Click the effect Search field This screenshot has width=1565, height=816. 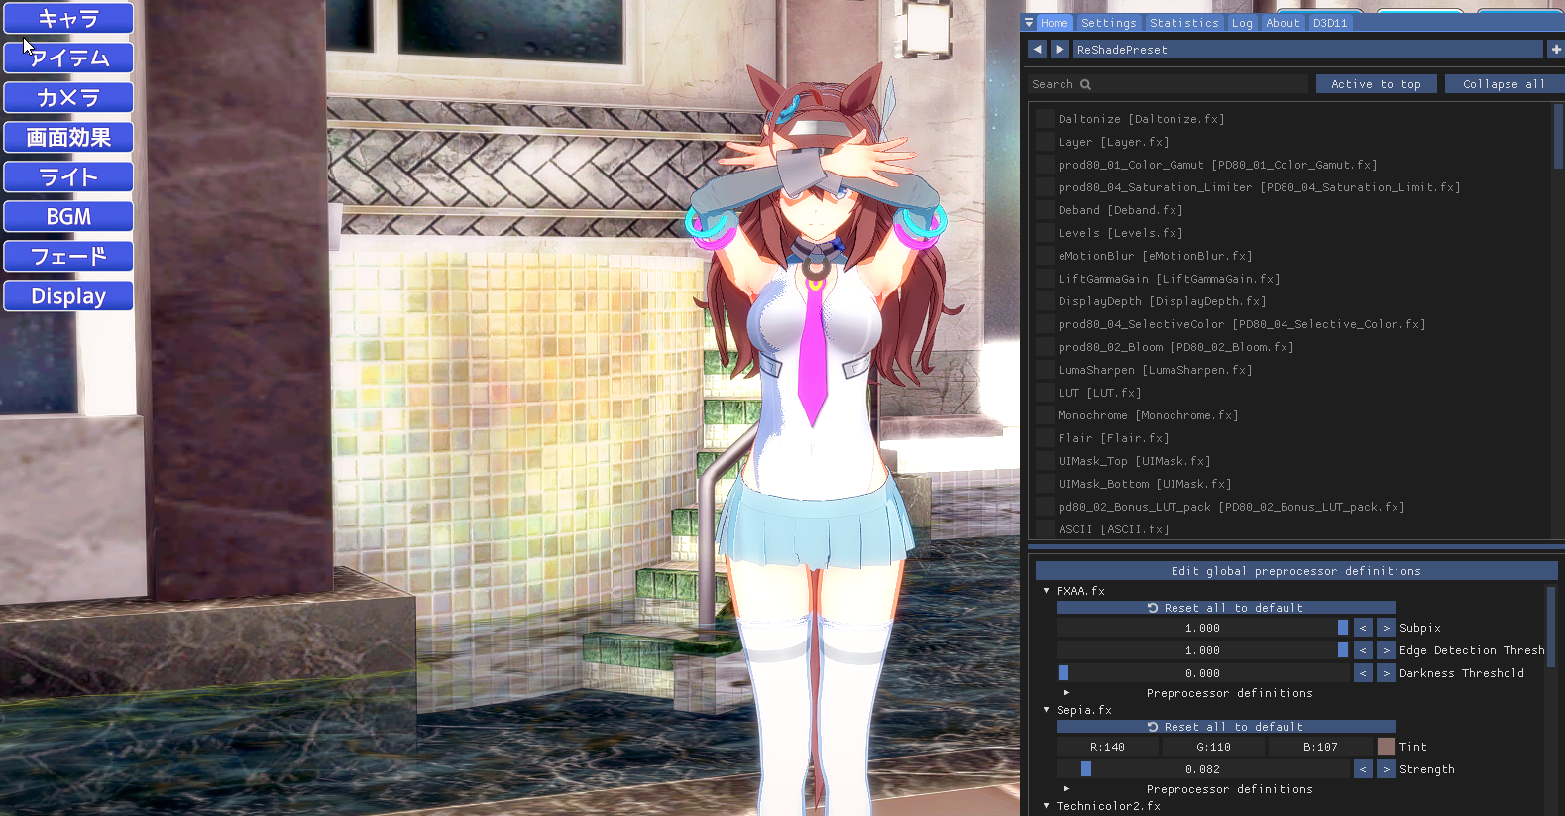(x=1170, y=85)
